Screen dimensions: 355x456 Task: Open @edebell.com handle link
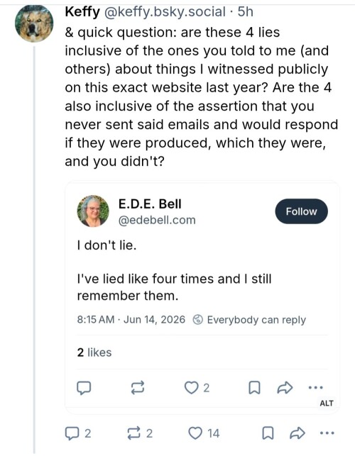157,220
